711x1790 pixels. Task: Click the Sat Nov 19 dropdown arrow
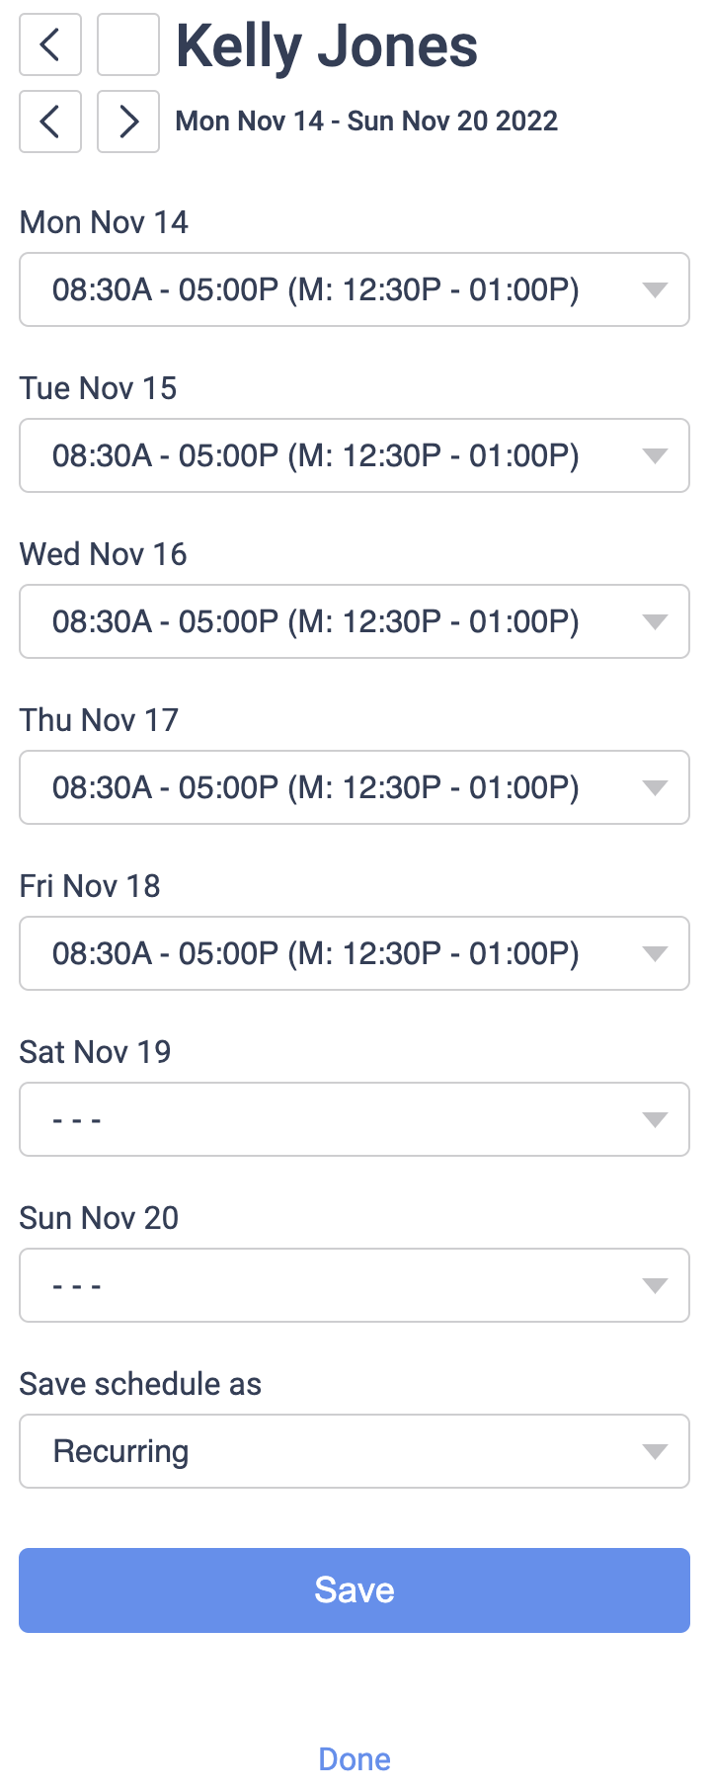(x=655, y=1119)
